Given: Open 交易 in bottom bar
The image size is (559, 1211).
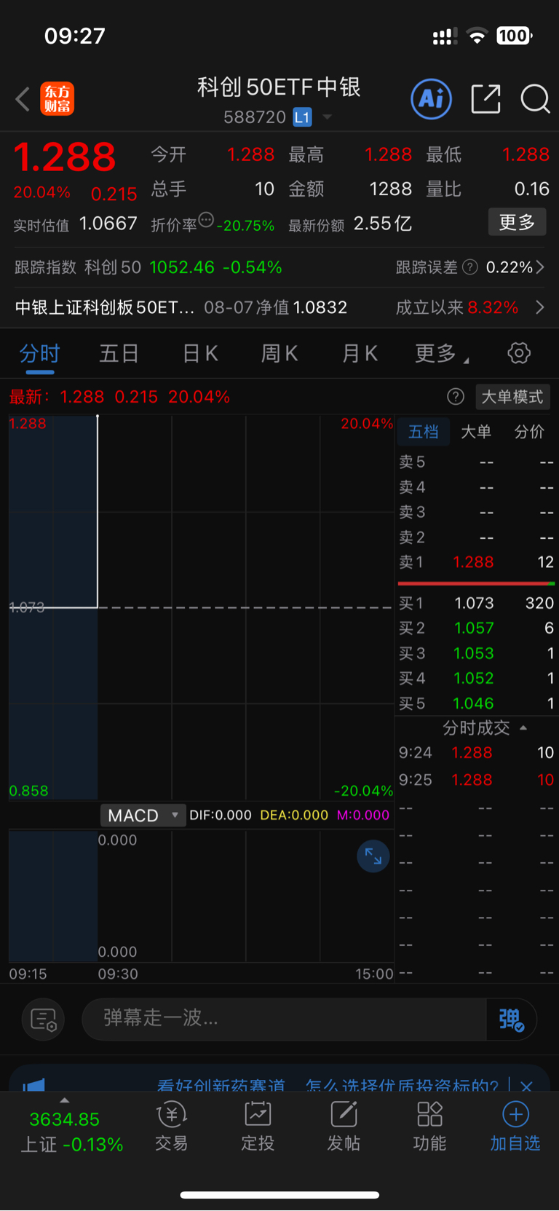Looking at the screenshot, I should click(172, 1127).
